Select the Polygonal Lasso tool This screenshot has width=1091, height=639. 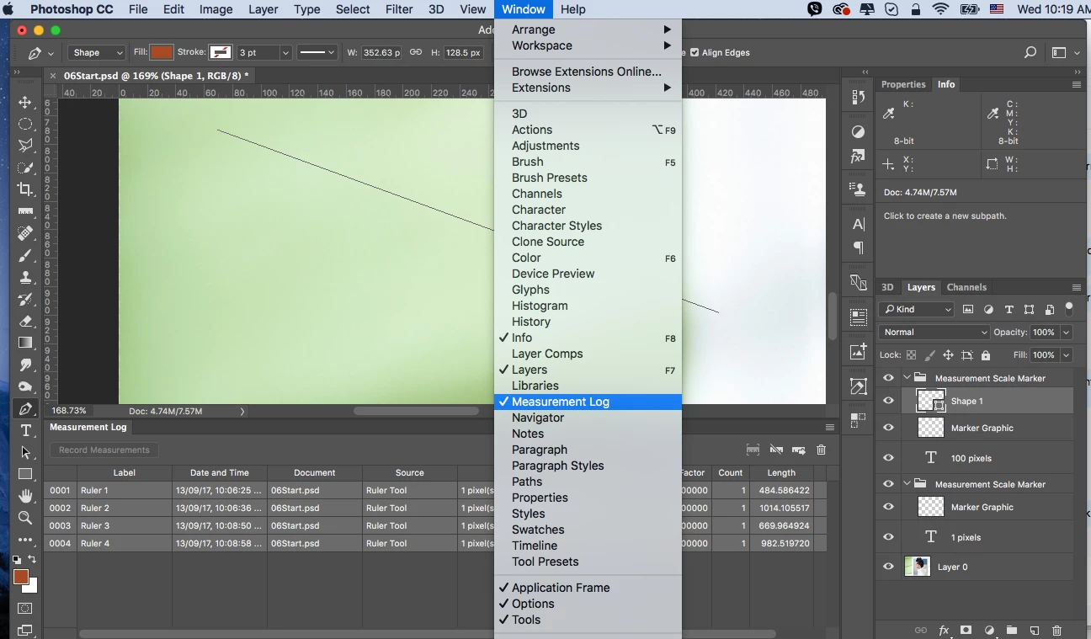pyautogui.click(x=25, y=146)
